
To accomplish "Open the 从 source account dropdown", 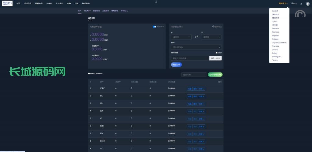I will [x=181, y=37].
